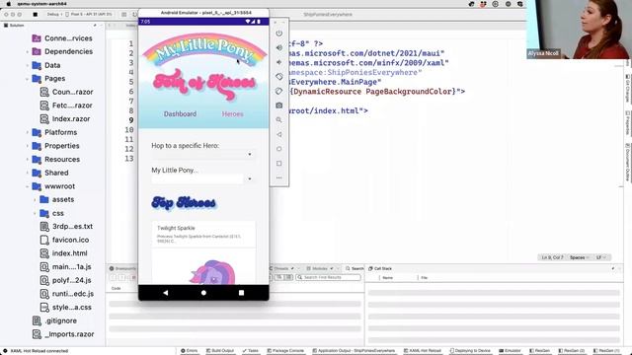Expand the Data folder

[28, 65]
